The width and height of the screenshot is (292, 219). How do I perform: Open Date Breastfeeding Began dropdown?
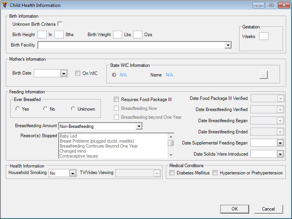[x=280, y=121]
